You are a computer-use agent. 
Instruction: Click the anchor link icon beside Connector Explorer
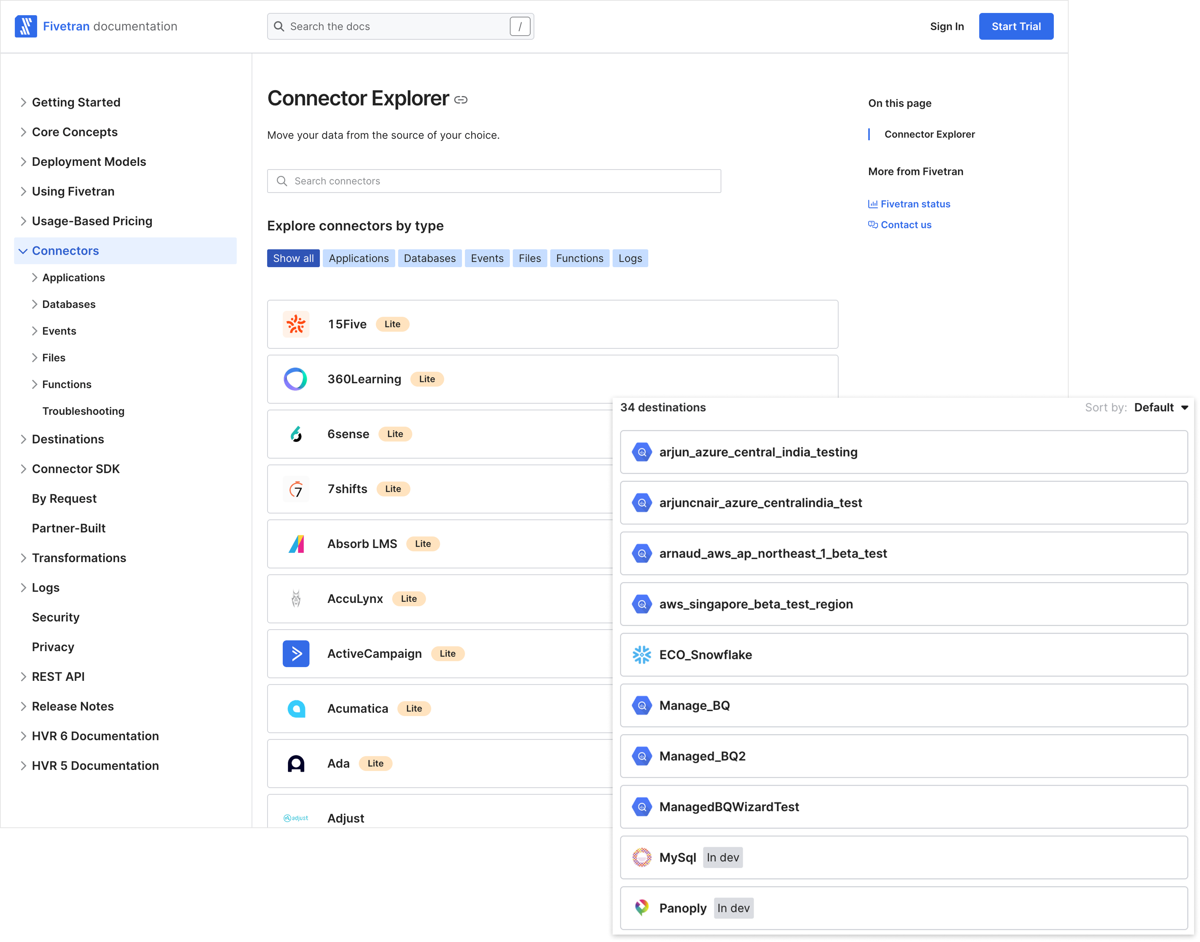[x=461, y=100]
